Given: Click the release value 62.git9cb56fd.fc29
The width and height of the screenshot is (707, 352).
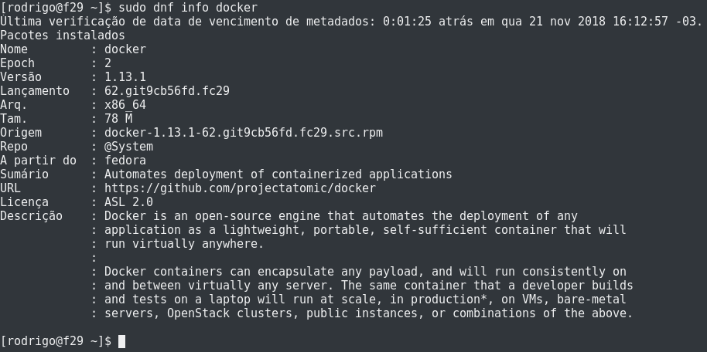Looking at the screenshot, I should (x=167, y=91).
